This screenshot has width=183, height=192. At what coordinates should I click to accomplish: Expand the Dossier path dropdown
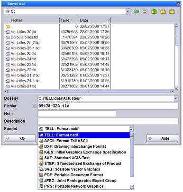[x=176, y=98]
